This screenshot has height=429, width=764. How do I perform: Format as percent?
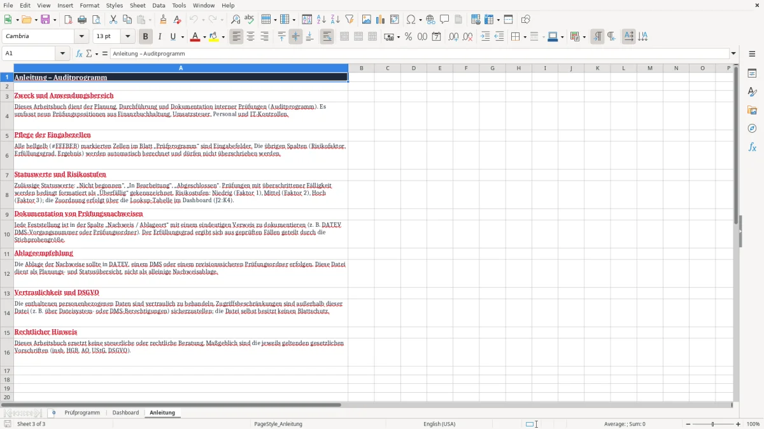click(409, 37)
